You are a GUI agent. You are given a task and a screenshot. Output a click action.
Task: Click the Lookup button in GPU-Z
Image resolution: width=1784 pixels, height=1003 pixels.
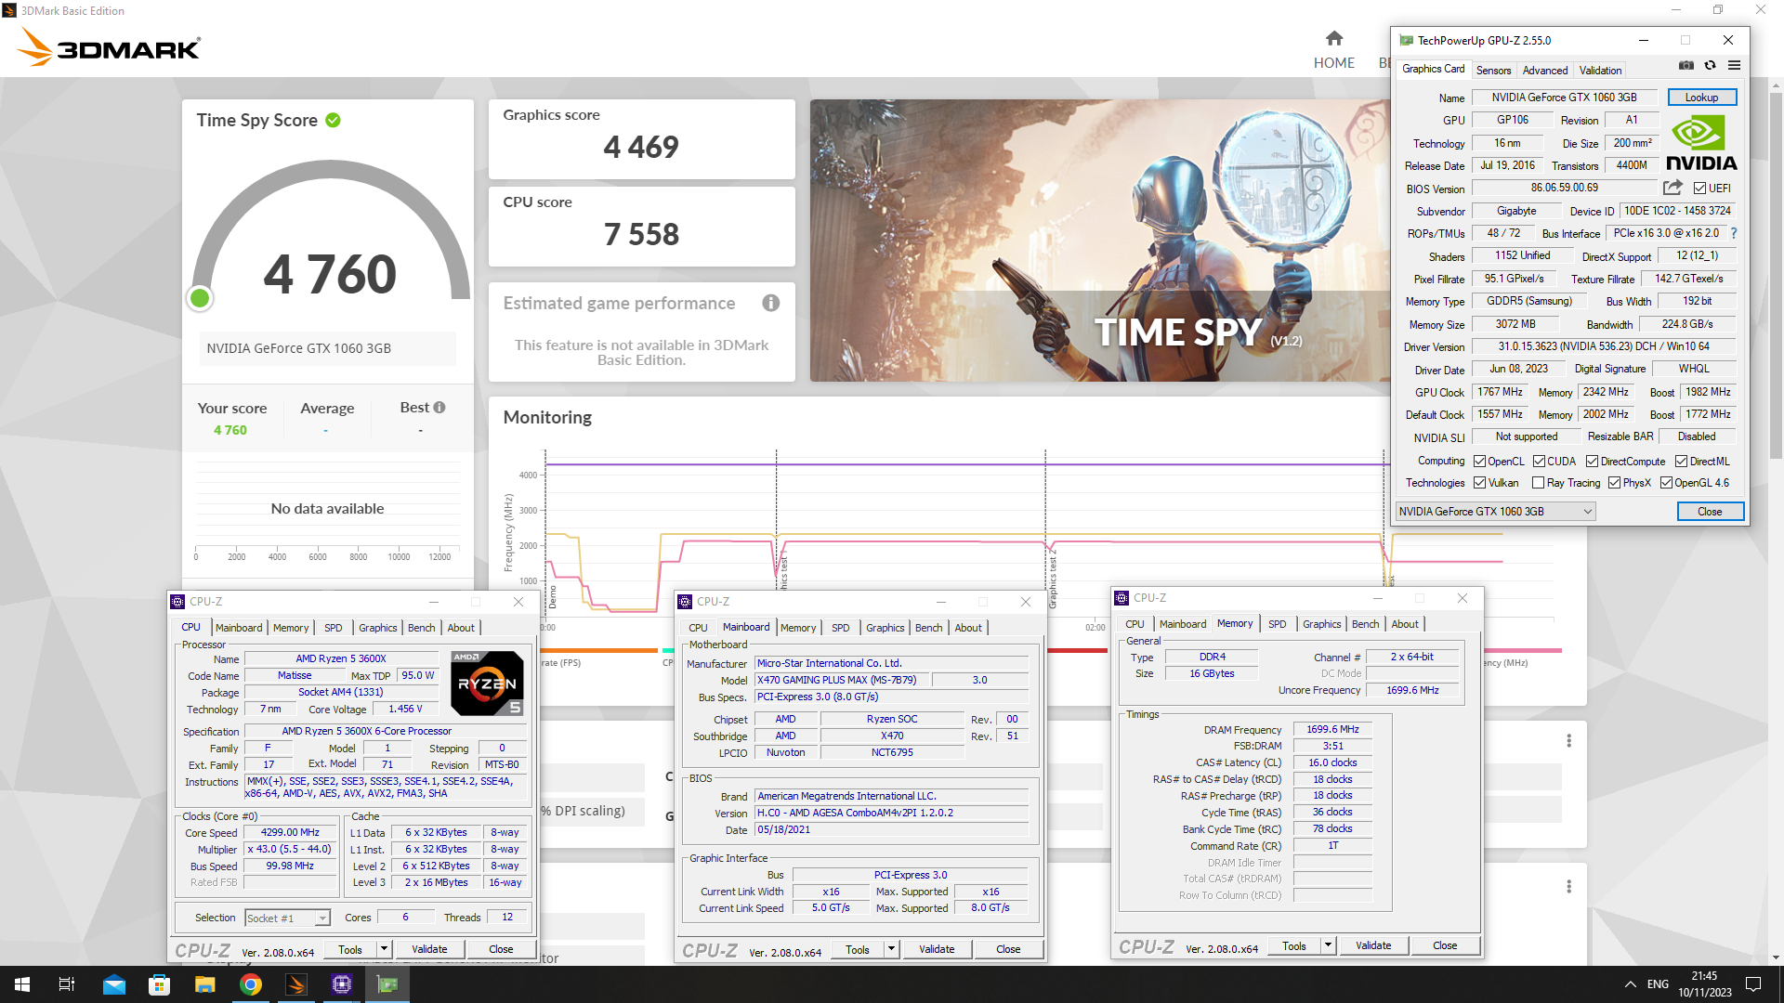(x=1701, y=98)
